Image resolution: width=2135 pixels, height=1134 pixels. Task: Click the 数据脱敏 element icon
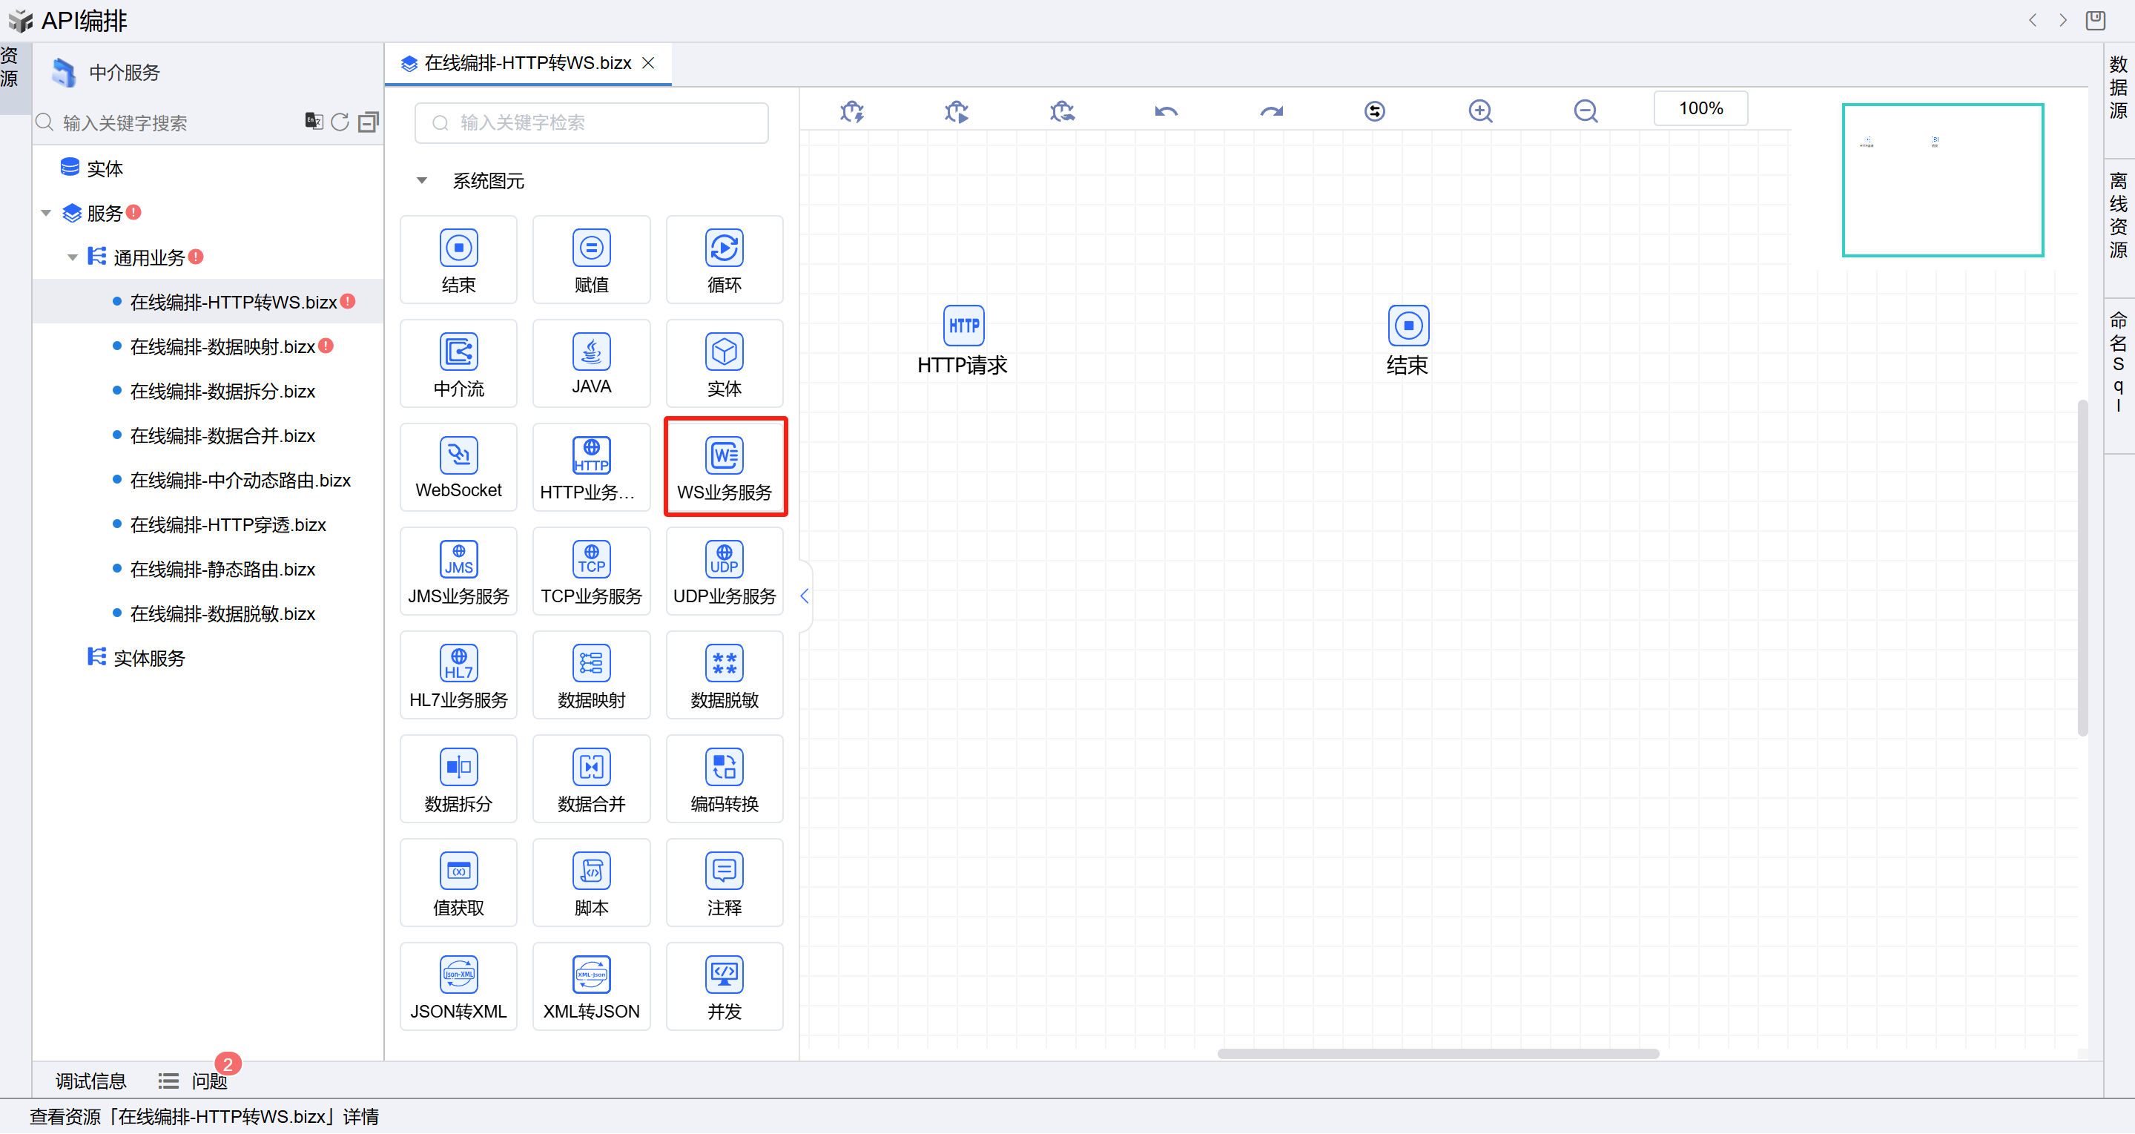(724, 663)
